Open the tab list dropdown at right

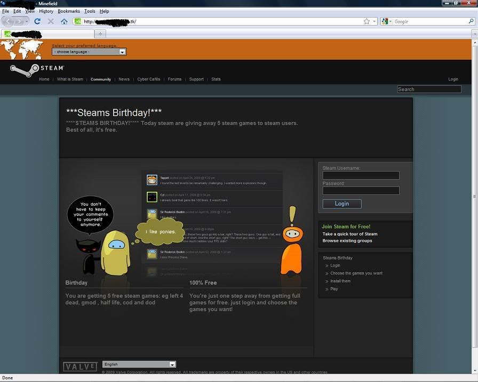[474, 34]
